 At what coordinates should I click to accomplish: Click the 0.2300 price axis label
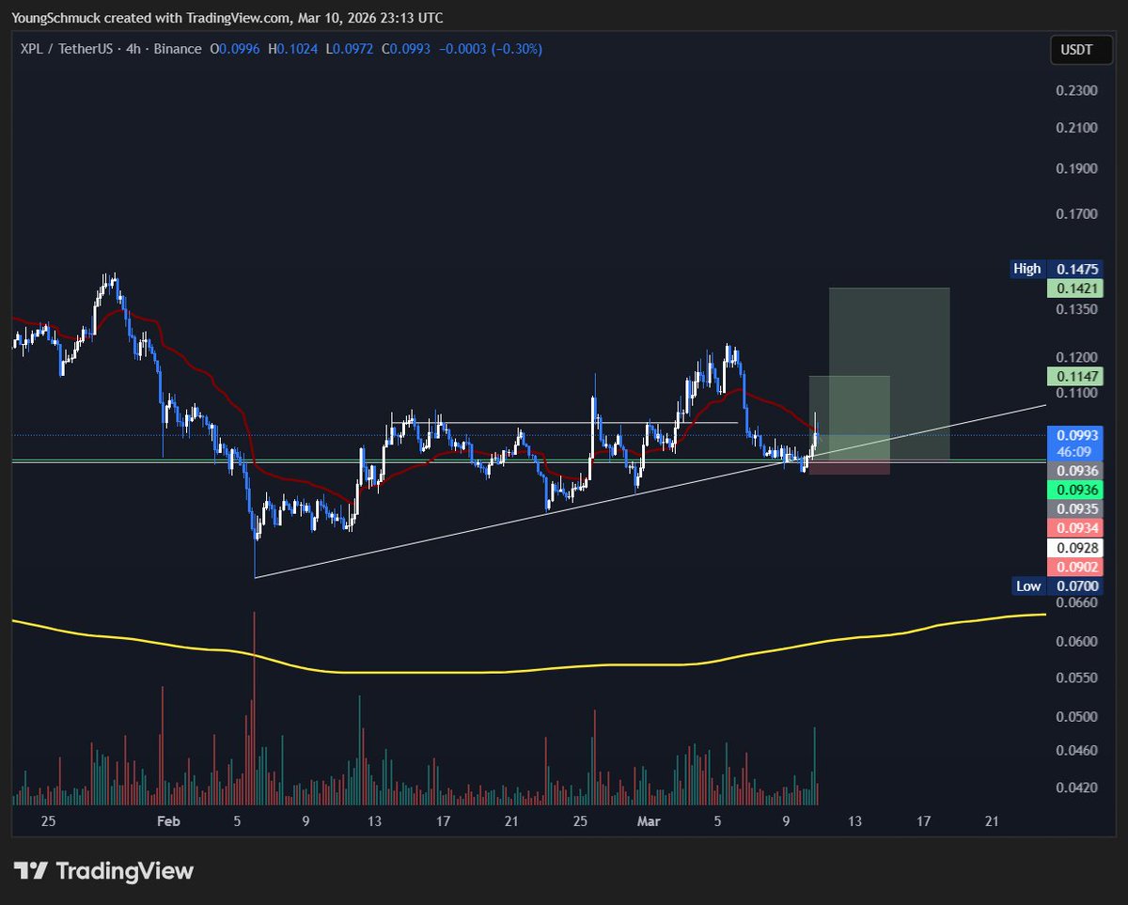click(x=1075, y=90)
